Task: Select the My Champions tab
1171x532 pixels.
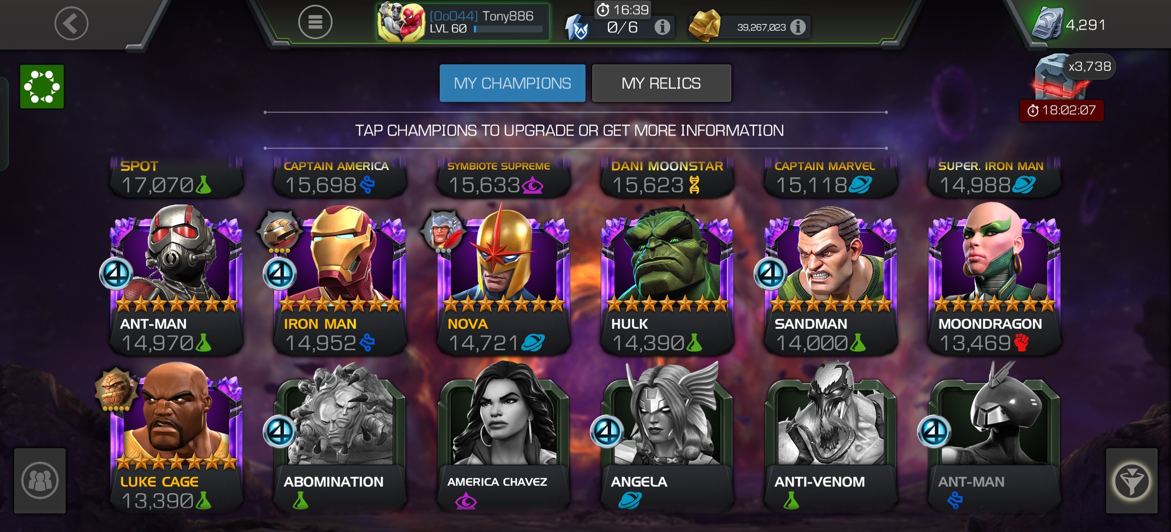Action: 512,83
